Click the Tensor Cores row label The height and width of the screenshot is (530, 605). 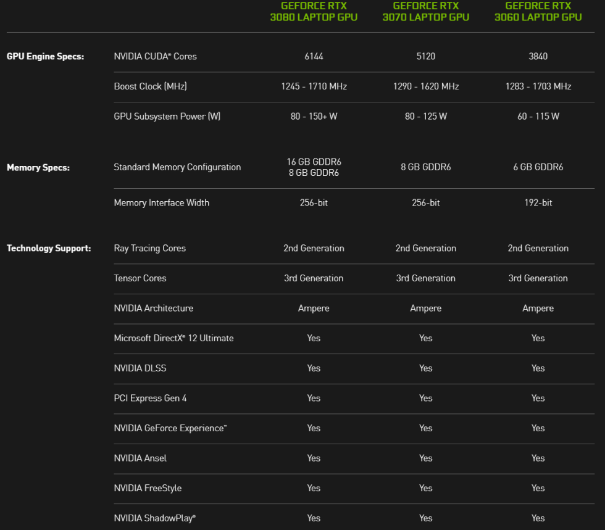coord(140,278)
